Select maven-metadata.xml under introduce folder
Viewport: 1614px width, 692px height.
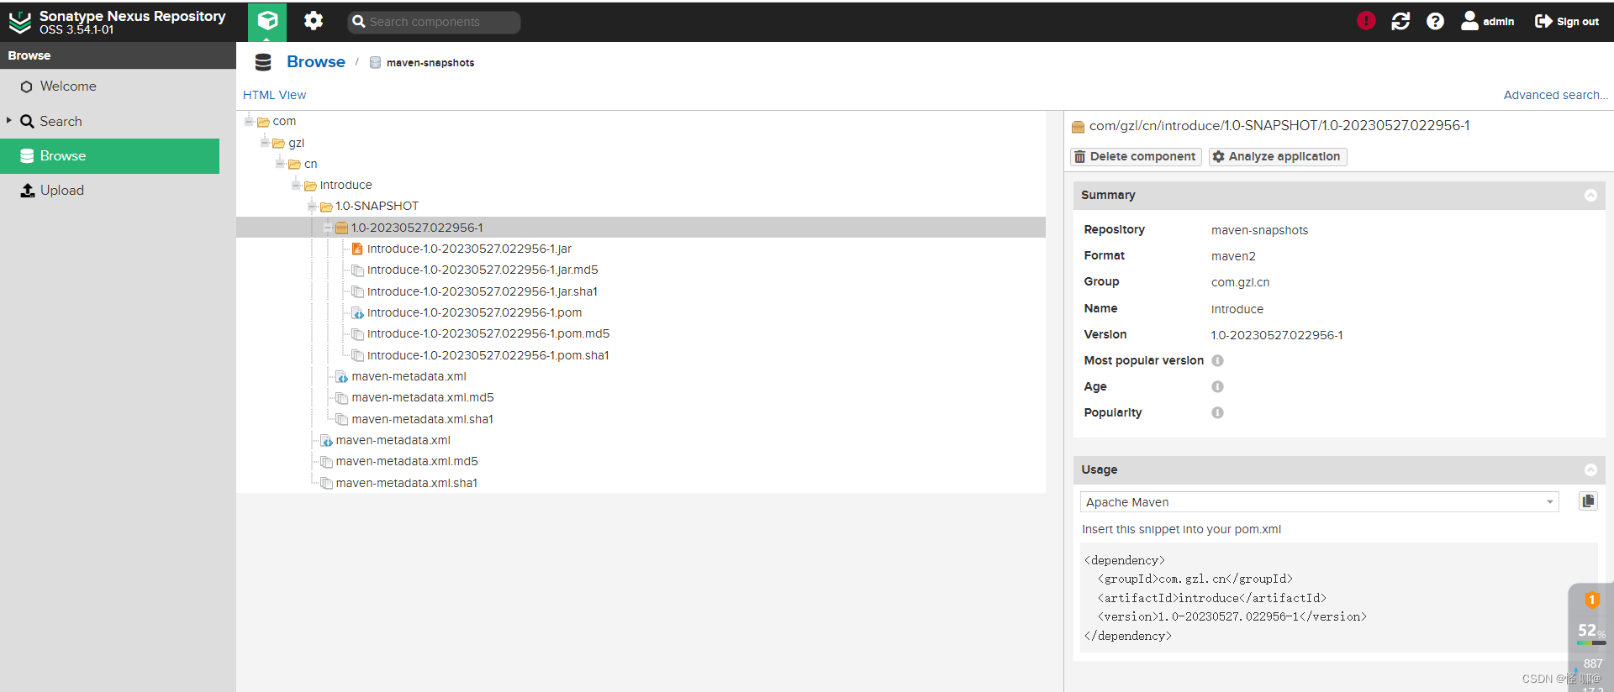pos(393,440)
